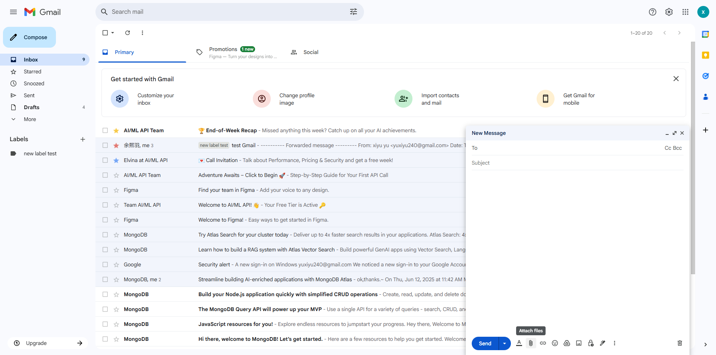Select the 'Find your team in Figma' checkbox
The image size is (716, 355).
pos(105,190)
